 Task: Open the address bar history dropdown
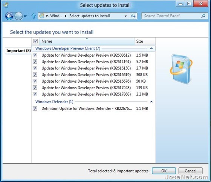(x=126, y=16)
